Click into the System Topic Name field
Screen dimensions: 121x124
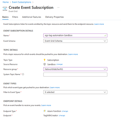(75, 74)
